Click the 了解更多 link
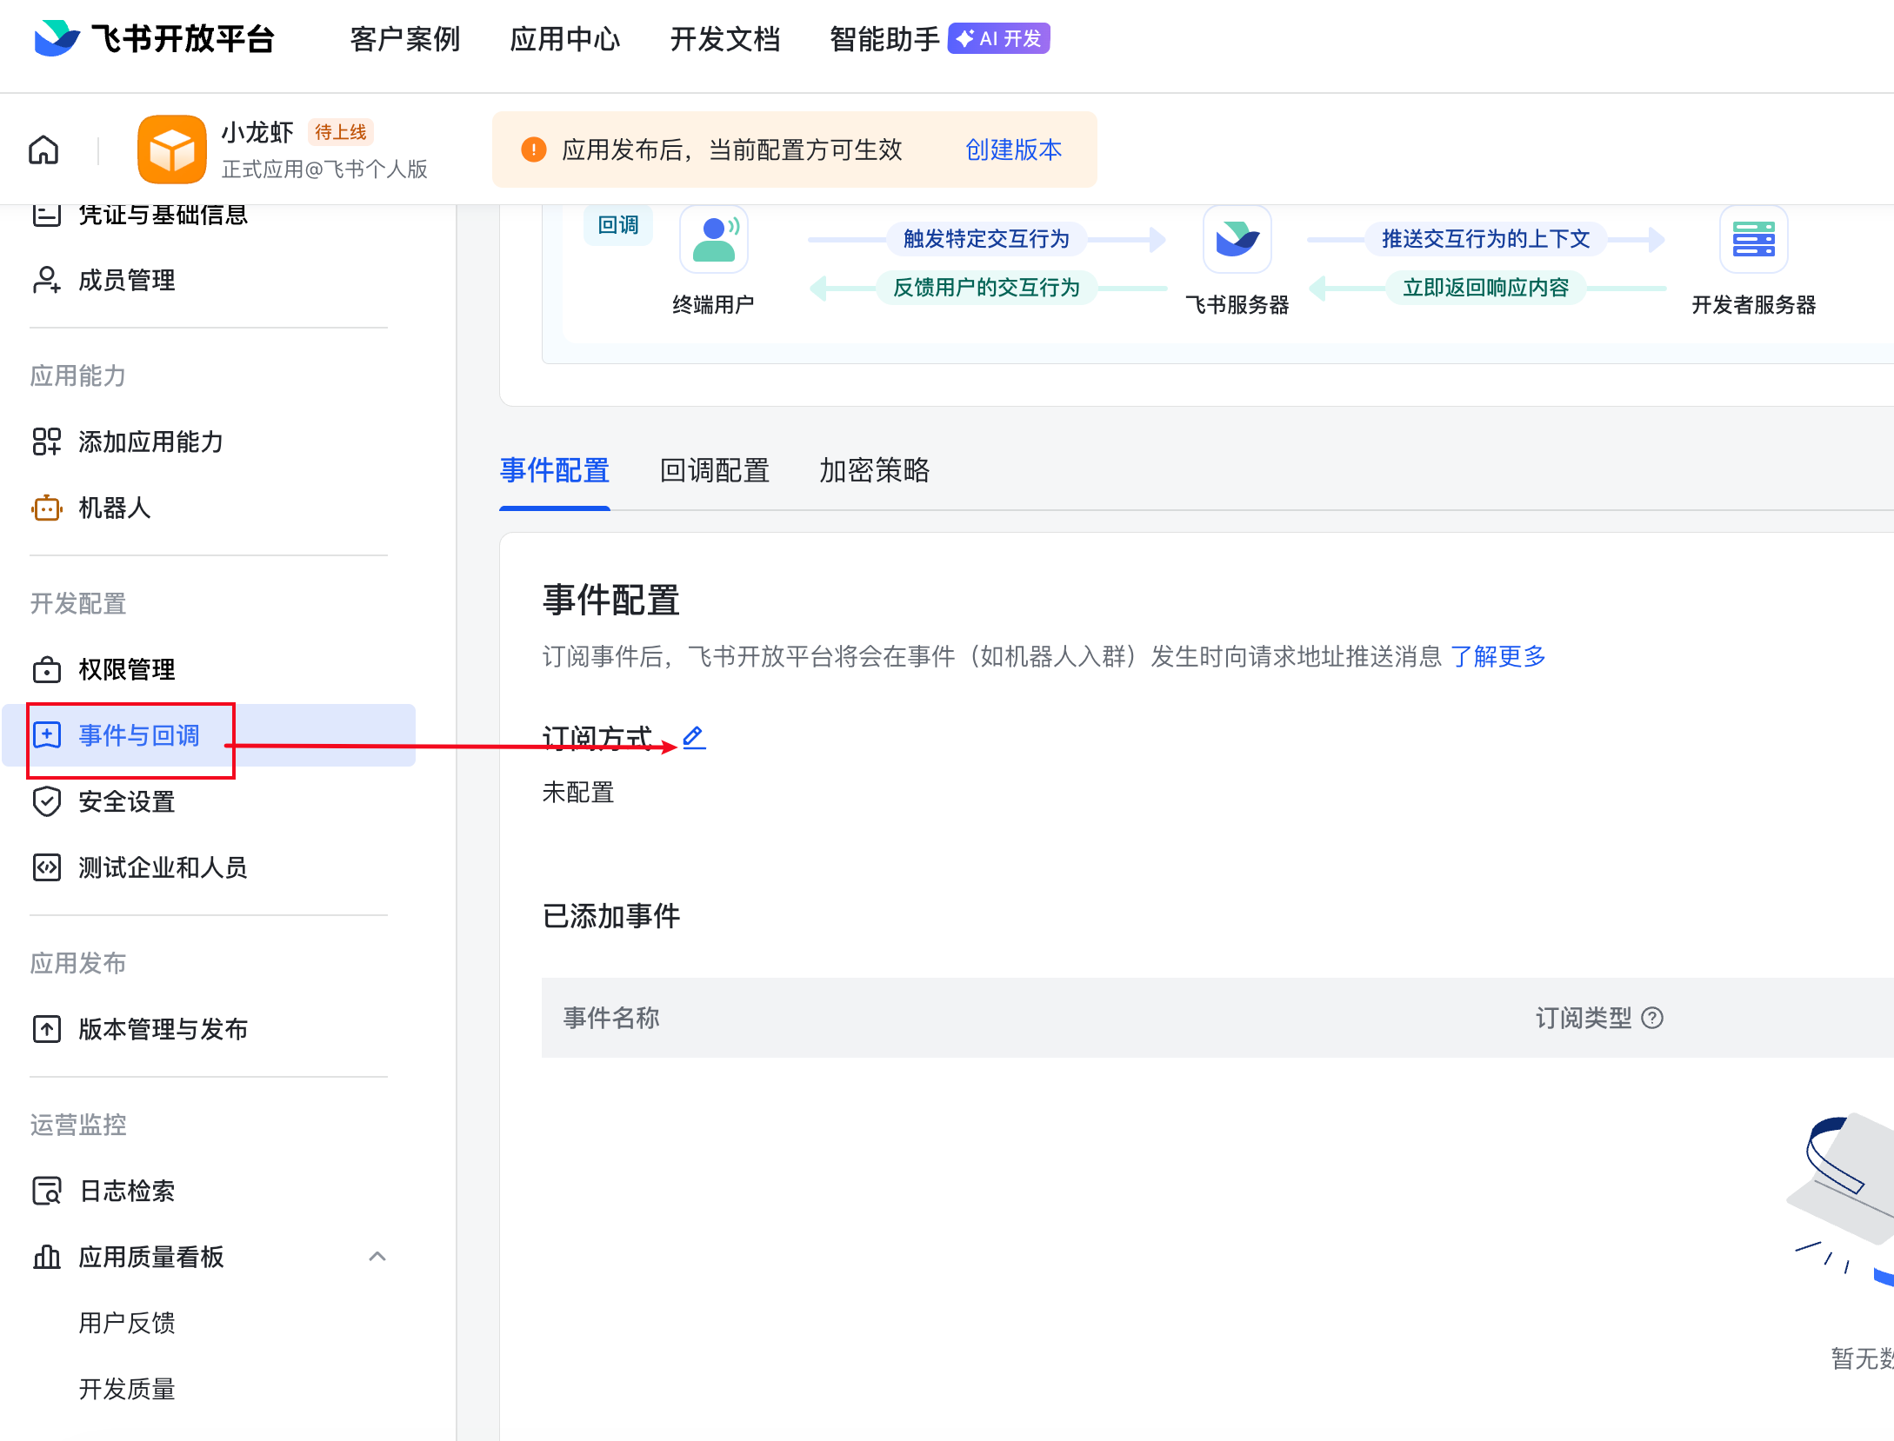The width and height of the screenshot is (1894, 1441). tap(1497, 656)
